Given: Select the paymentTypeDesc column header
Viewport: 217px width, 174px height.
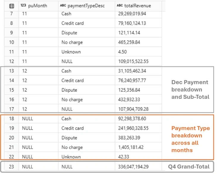Looking at the screenshot, I should [87, 6].
